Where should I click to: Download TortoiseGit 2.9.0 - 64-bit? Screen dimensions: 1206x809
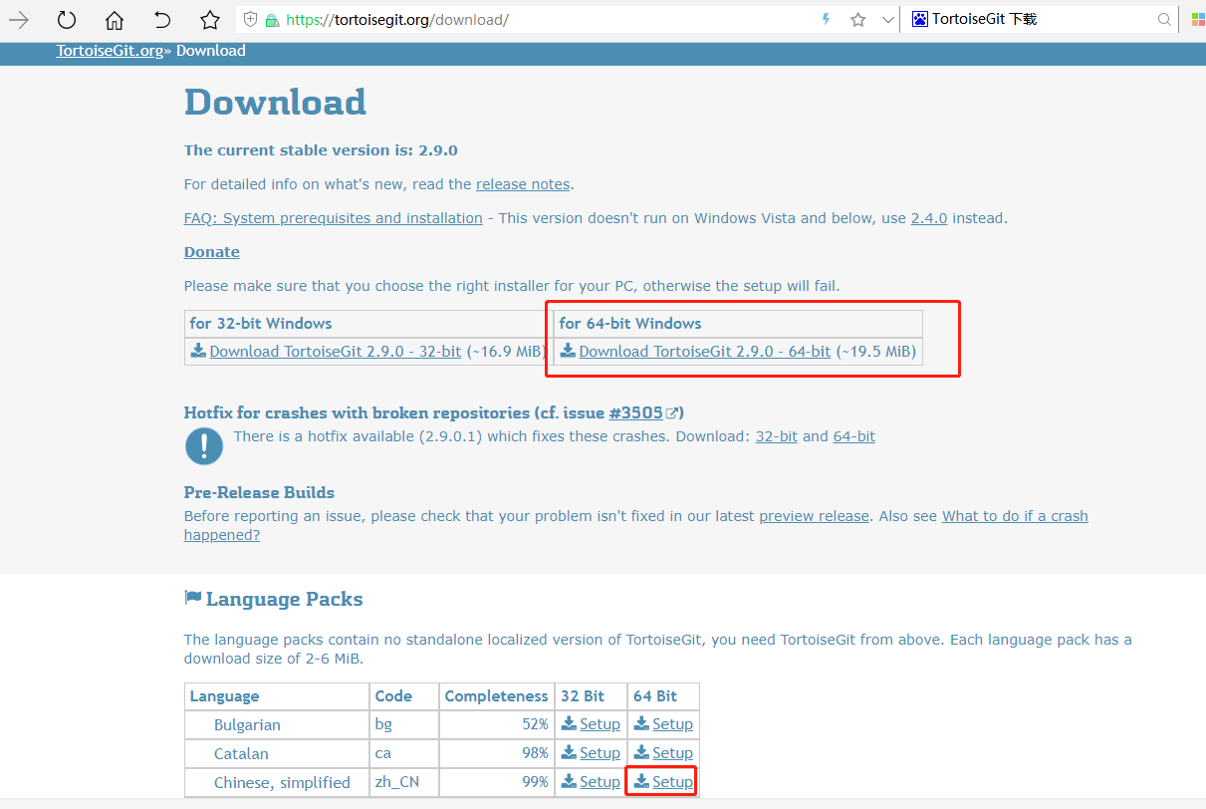[x=705, y=351]
